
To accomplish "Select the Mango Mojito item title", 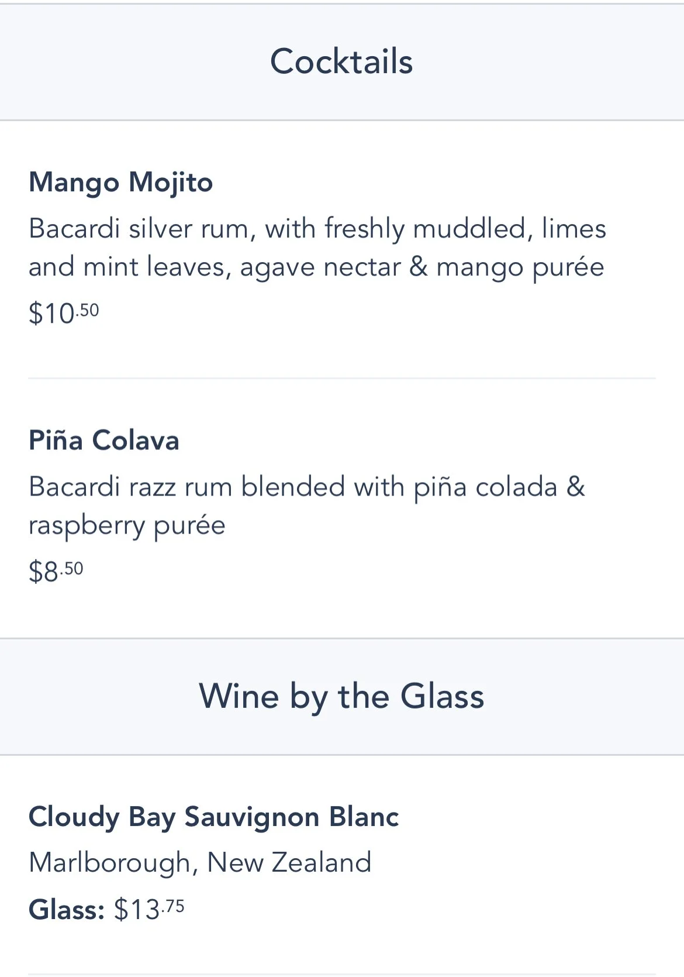I will pos(120,182).
